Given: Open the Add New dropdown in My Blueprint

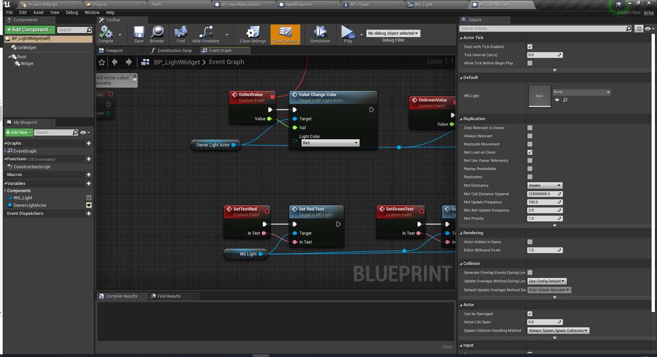Looking at the screenshot, I should pos(18,133).
